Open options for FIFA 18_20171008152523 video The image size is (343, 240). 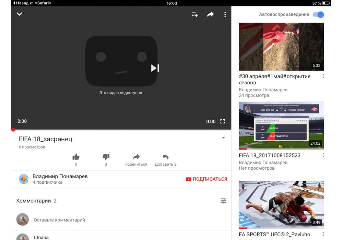(x=323, y=155)
